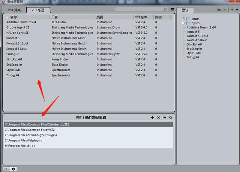240x172 pixels.
Task: Select path F:\Program Files\64 bit
Action: [88, 146]
